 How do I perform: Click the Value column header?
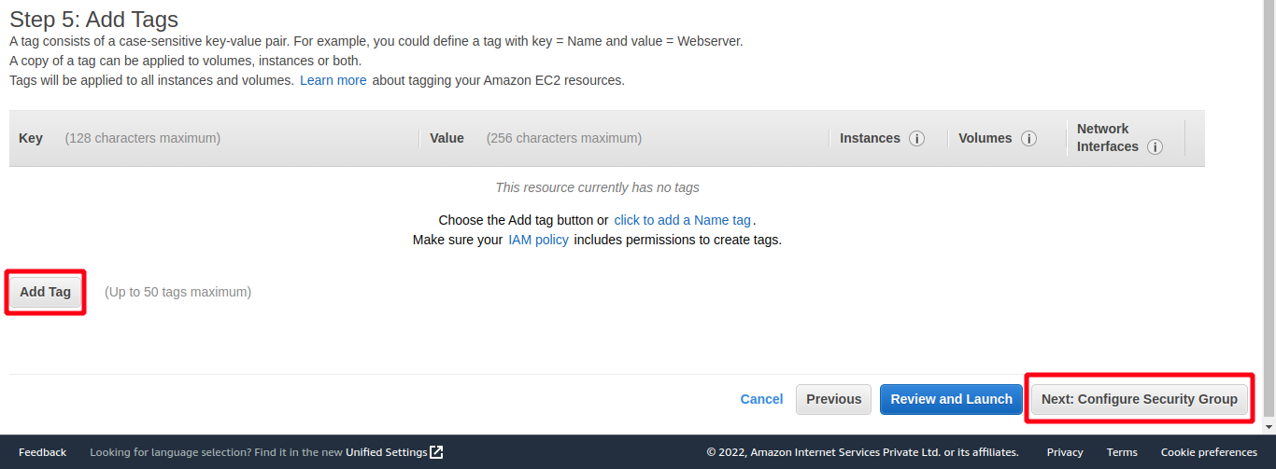tap(447, 138)
